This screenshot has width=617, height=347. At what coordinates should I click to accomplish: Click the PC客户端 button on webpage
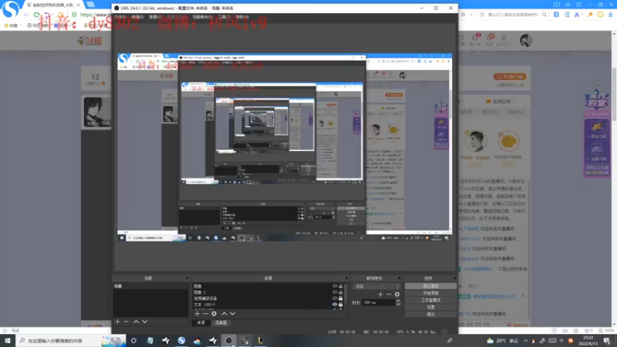tap(510, 76)
